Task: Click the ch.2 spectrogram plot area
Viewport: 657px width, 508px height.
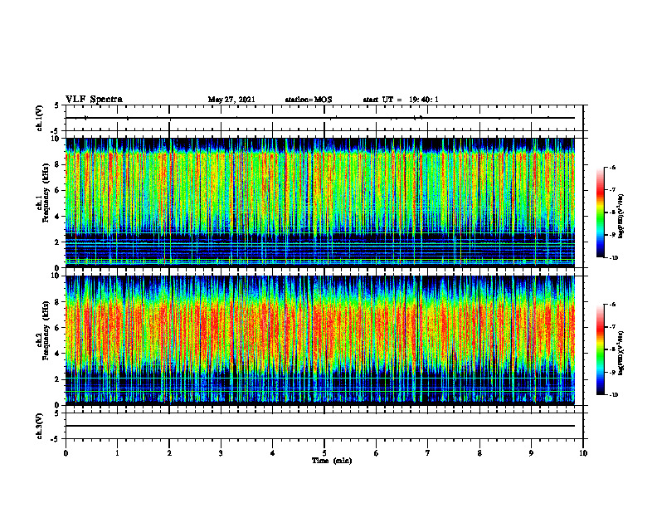Action: tap(320, 340)
